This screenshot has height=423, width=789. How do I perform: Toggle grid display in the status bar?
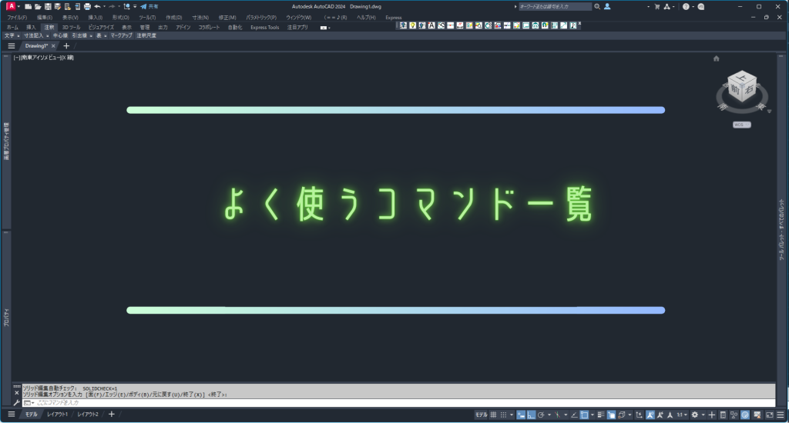coord(494,415)
